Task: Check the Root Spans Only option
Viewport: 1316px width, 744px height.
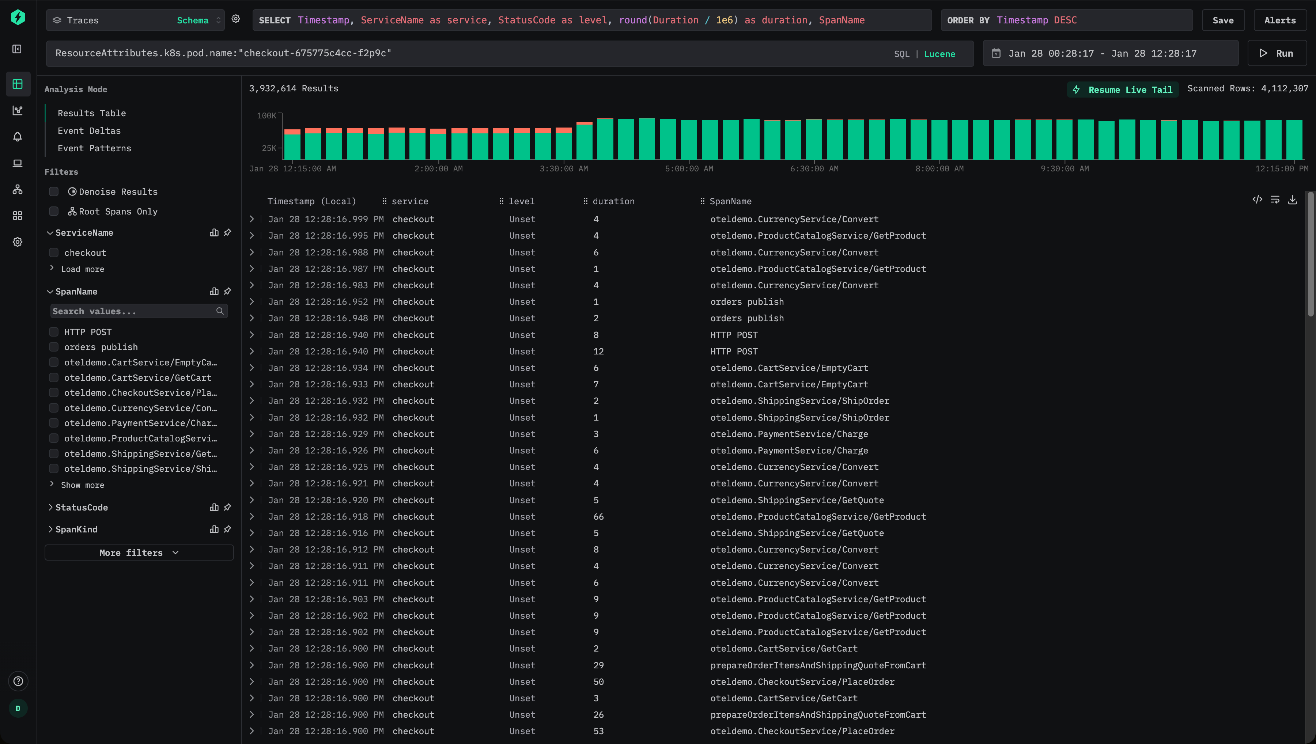Action: (54, 212)
